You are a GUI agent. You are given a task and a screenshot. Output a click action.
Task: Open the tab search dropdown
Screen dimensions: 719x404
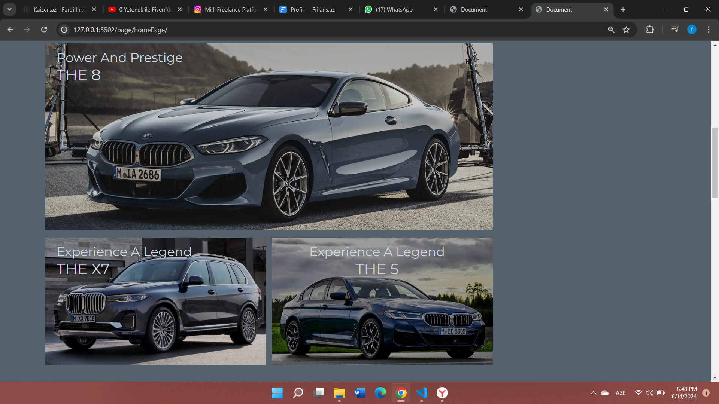(9, 9)
